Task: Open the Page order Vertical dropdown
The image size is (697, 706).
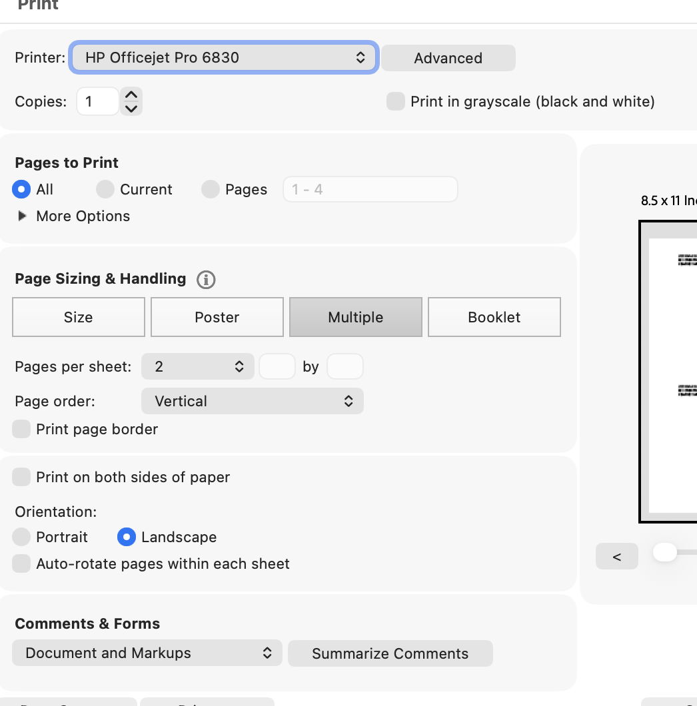Action: (x=253, y=401)
